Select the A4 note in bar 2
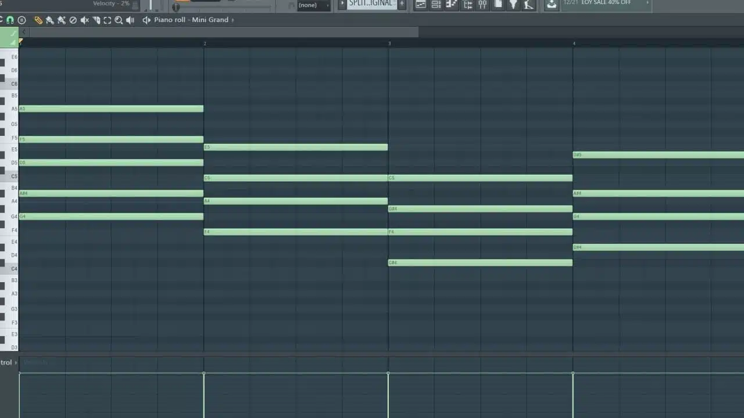 click(296, 201)
